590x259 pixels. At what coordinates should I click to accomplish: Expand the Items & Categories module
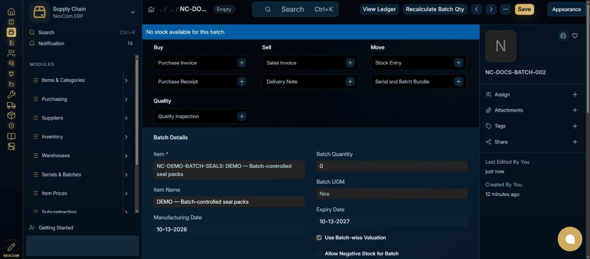pos(126,80)
